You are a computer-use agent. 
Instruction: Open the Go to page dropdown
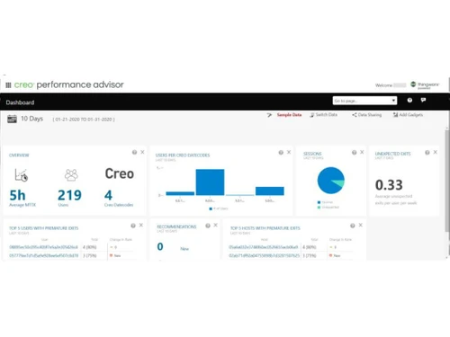[x=364, y=101]
